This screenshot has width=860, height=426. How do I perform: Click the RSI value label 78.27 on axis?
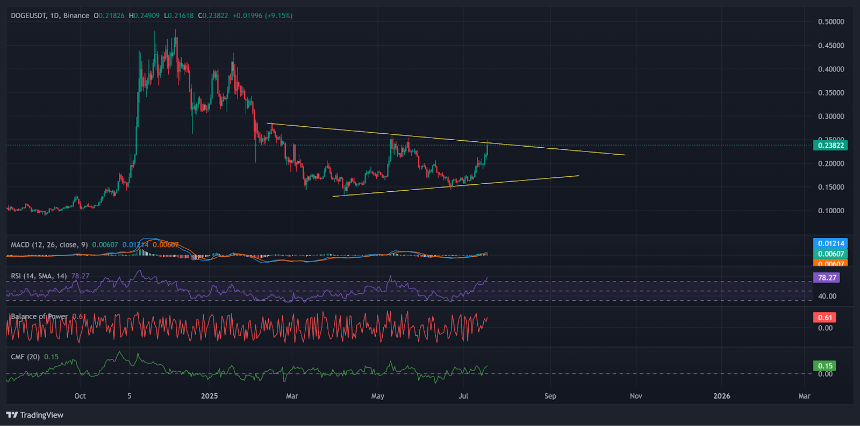tap(827, 278)
